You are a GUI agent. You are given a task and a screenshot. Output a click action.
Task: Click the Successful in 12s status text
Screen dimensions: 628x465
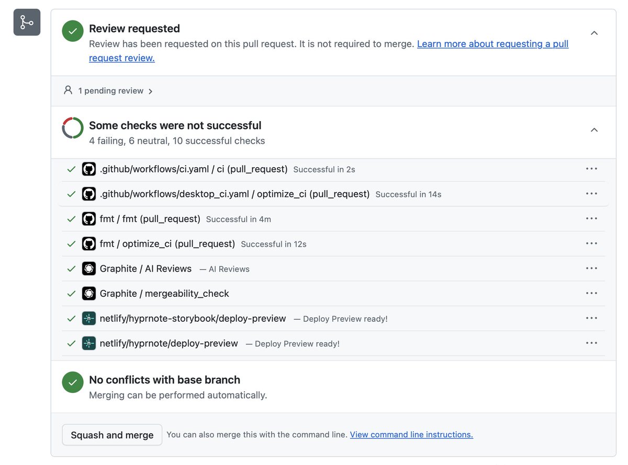pyautogui.click(x=274, y=245)
